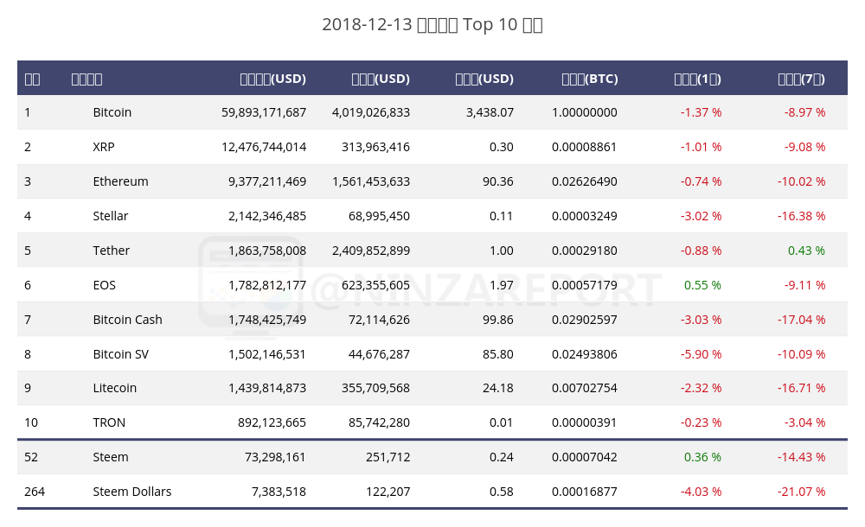
Task: Click Steem BTC price 0.00007042
Action: click(x=584, y=457)
